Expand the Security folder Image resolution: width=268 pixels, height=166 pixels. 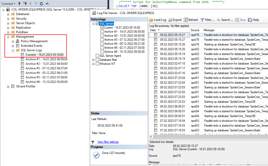tap(8, 19)
